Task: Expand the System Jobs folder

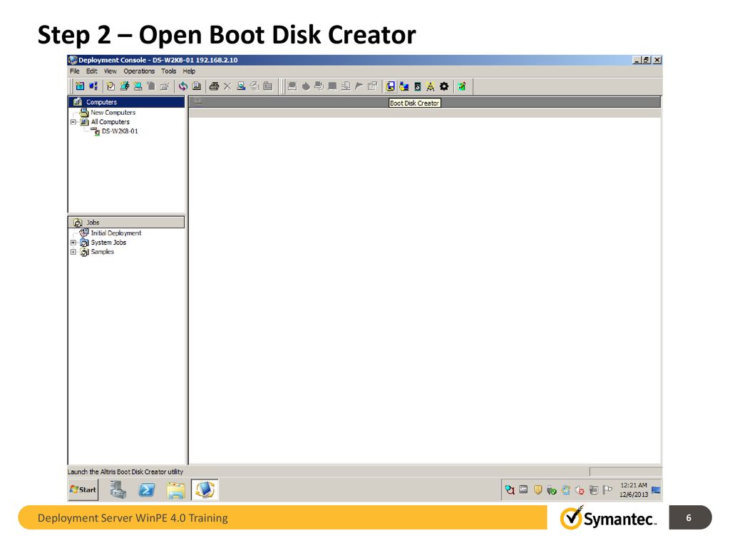Action: coord(73,243)
